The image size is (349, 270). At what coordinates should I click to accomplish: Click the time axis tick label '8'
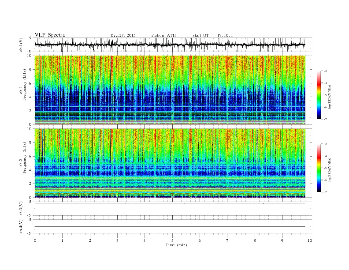[x=255, y=240]
